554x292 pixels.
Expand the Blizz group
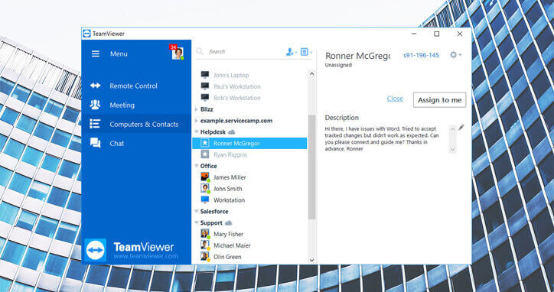[x=197, y=109]
